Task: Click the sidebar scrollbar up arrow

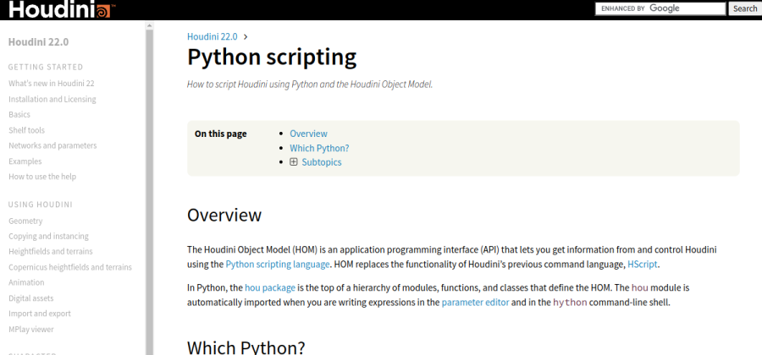Action: pyautogui.click(x=149, y=25)
